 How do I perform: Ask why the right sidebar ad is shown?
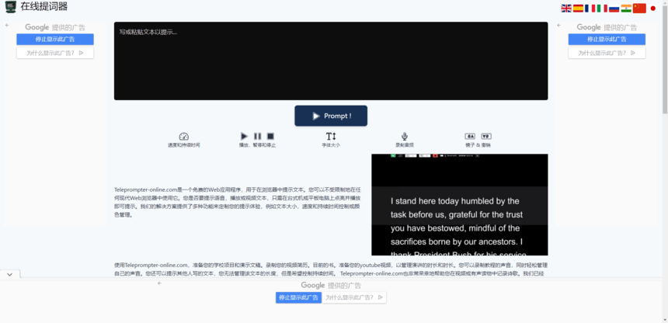pos(607,53)
